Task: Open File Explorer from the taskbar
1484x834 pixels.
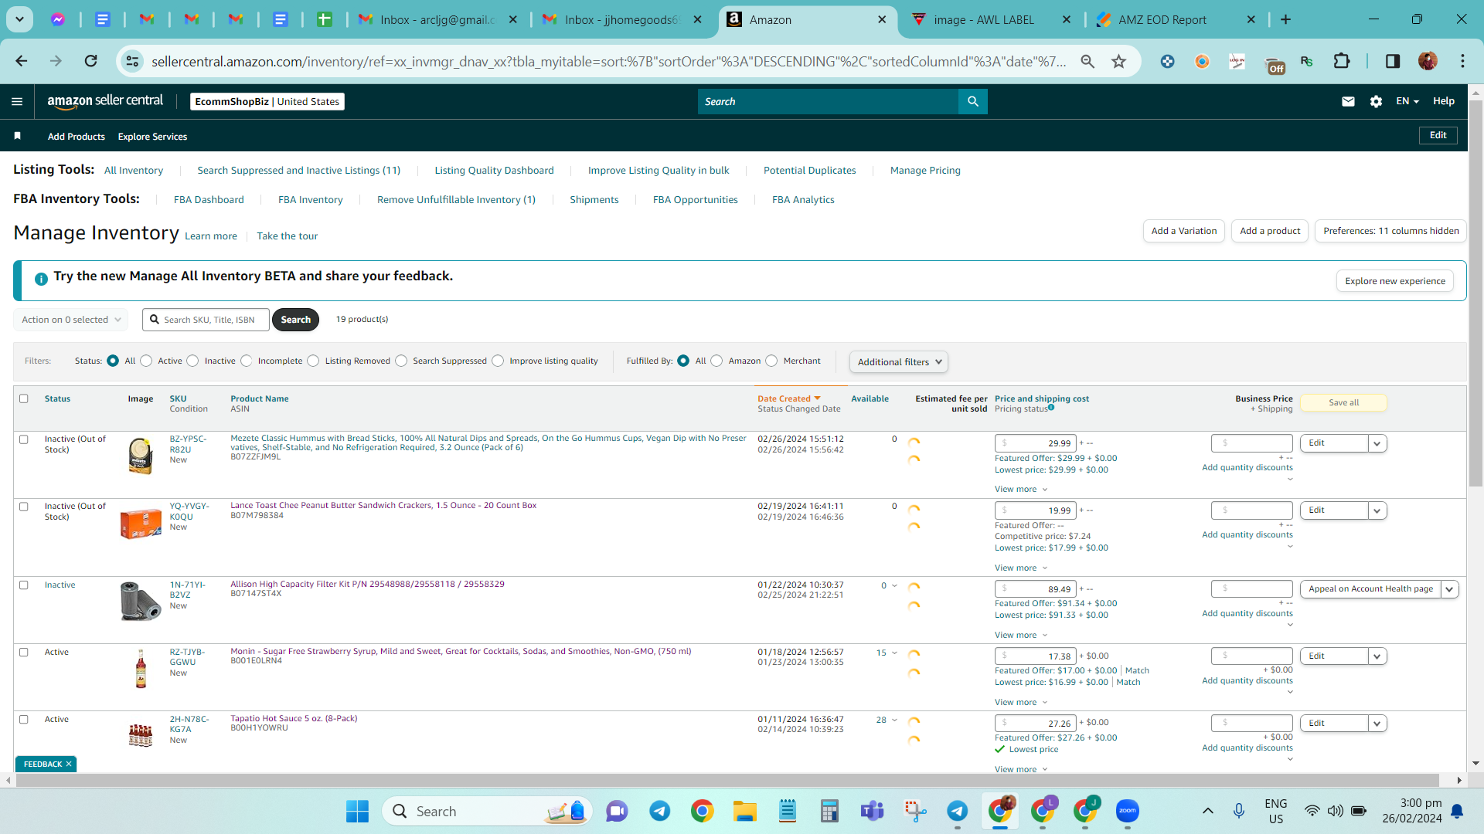Action: pyautogui.click(x=745, y=811)
